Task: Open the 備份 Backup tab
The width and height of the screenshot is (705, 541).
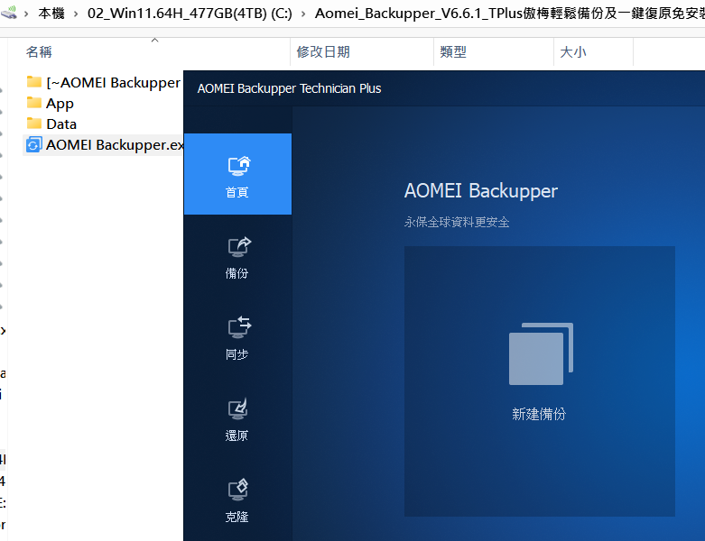Action: (237, 258)
